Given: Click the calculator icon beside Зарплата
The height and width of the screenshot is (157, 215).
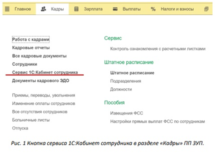Looking at the screenshot, I should 77,8.
